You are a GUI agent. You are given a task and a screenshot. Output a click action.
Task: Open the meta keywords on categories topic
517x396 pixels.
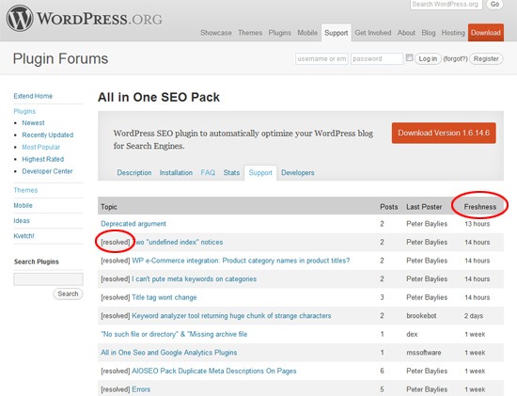[194, 279]
